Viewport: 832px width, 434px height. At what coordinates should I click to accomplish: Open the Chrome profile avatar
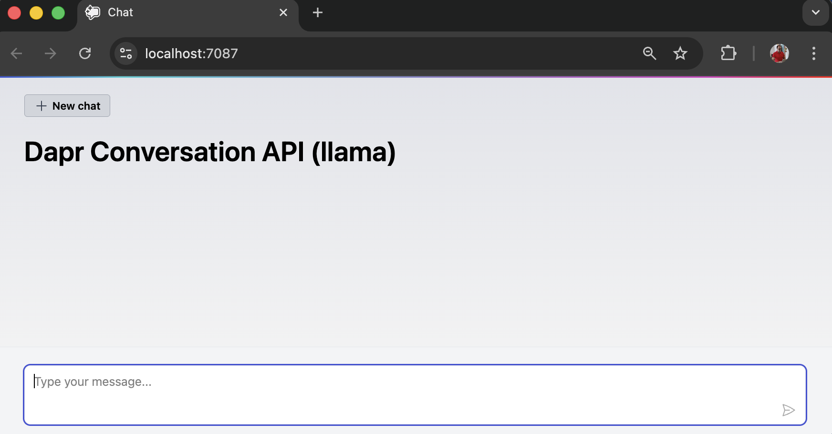779,53
